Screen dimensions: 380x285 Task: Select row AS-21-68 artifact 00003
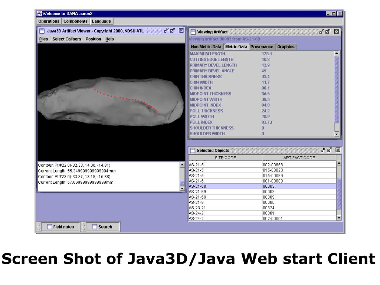(262, 186)
